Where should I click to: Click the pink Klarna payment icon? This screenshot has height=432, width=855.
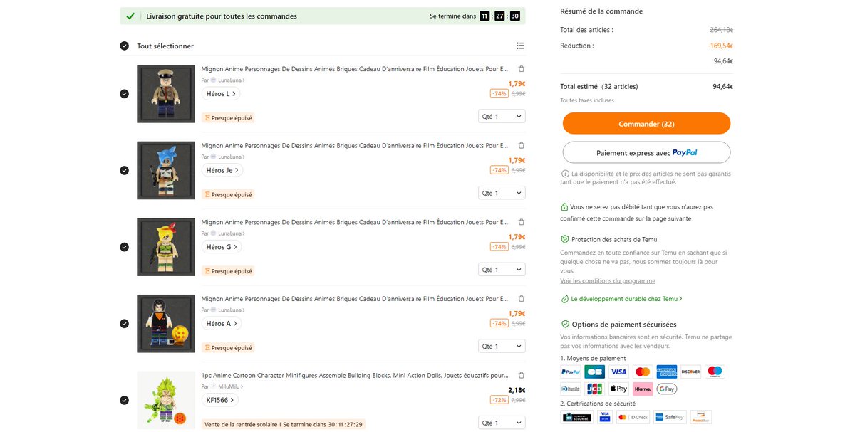click(x=643, y=389)
